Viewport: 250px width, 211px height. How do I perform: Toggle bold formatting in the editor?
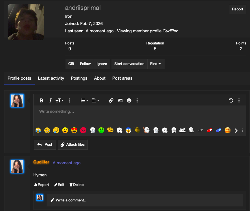[41, 100]
